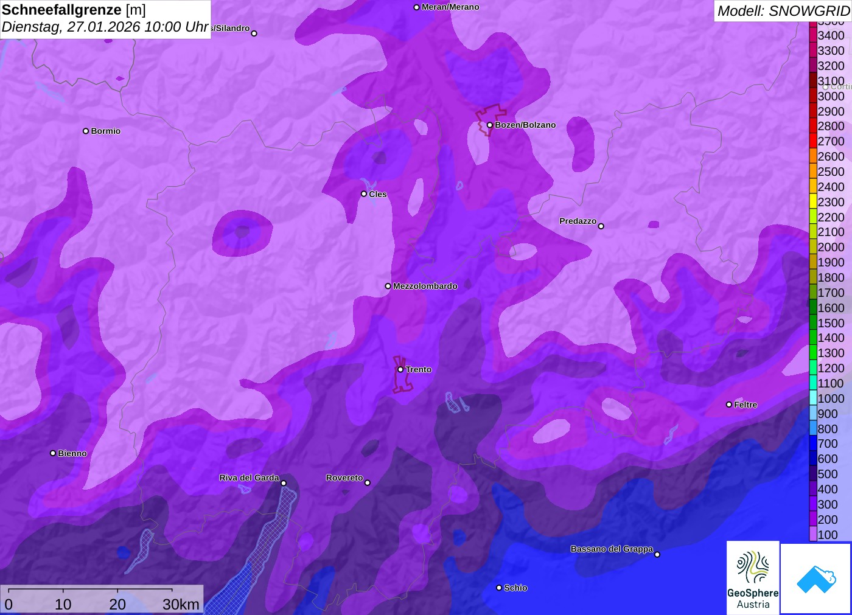This screenshot has height=615, width=852.
Task: Click the Silandro marker dot
Action: 254,33
